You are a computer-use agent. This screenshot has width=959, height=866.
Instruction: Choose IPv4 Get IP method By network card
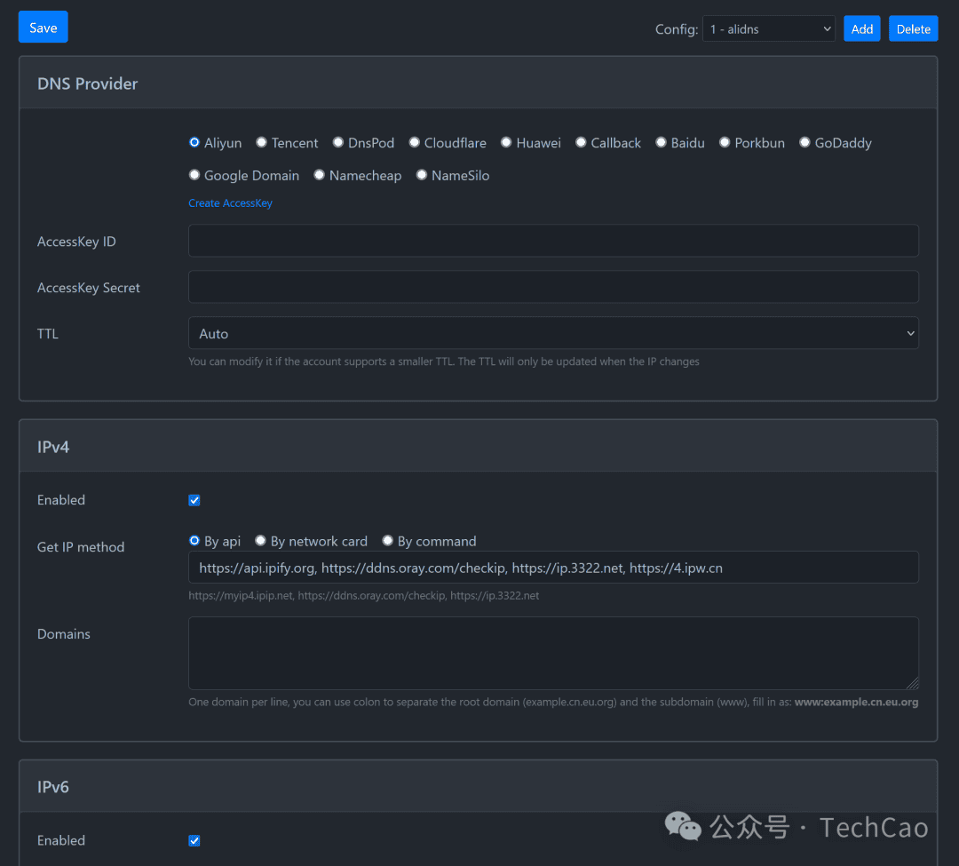point(260,541)
